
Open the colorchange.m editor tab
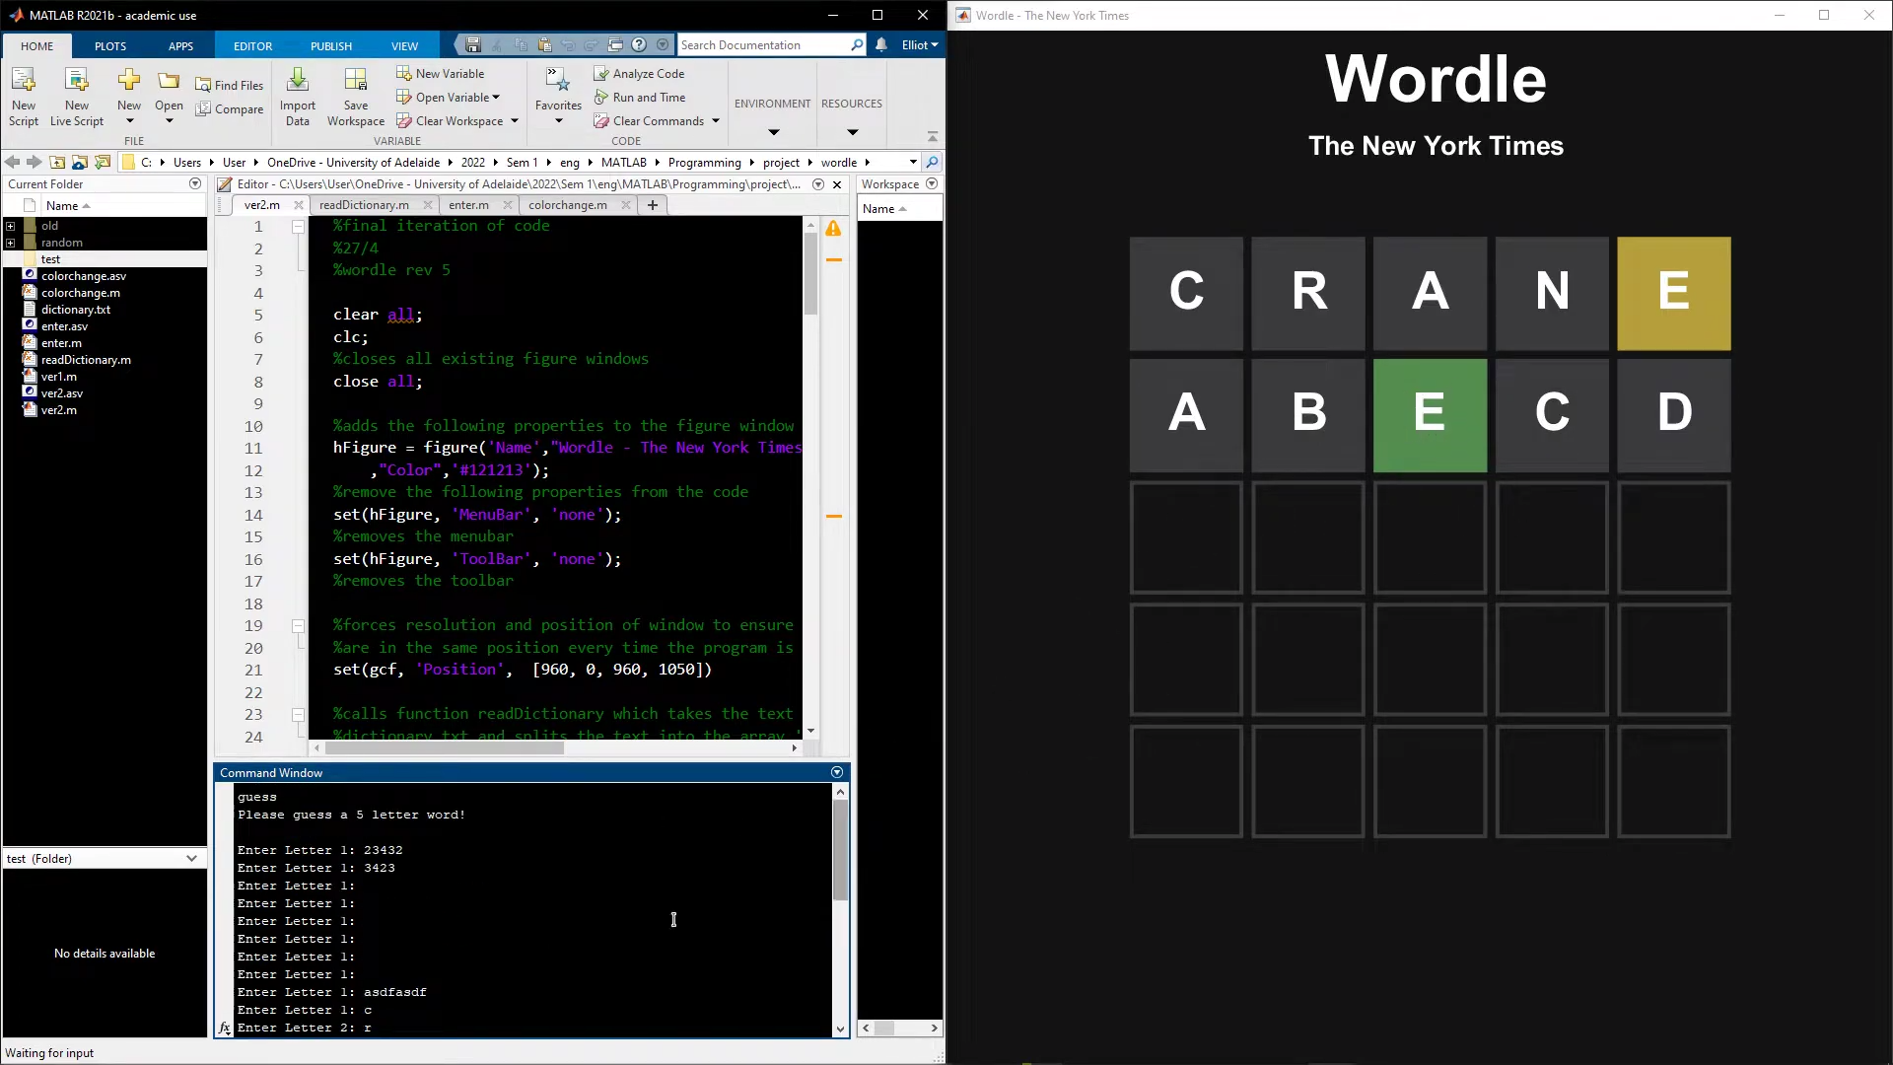point(568,205)
